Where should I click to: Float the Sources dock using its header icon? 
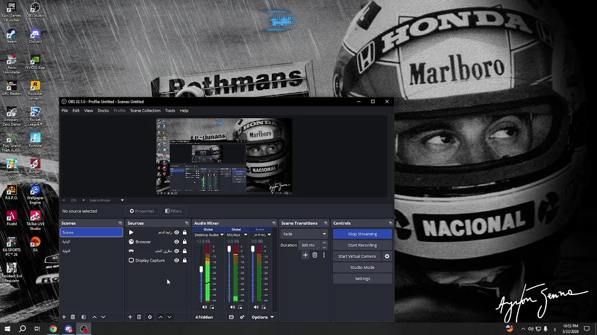(x=187, y=223)
